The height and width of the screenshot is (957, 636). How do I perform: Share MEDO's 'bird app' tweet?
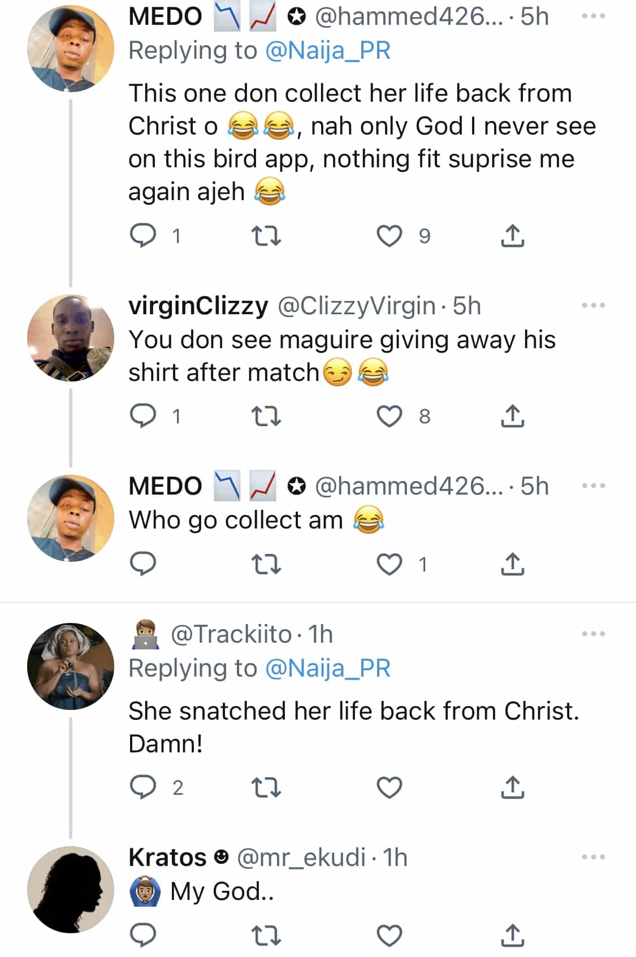[512, 236]
